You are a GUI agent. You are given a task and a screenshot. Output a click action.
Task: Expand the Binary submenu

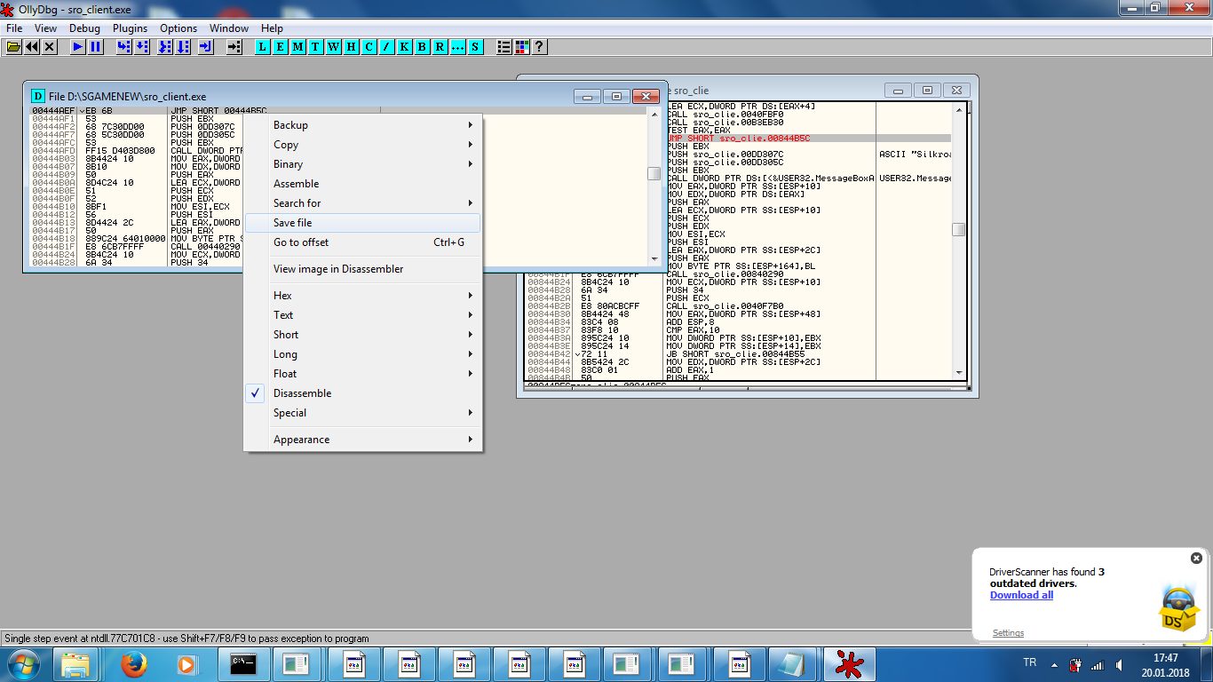[363, 164]
